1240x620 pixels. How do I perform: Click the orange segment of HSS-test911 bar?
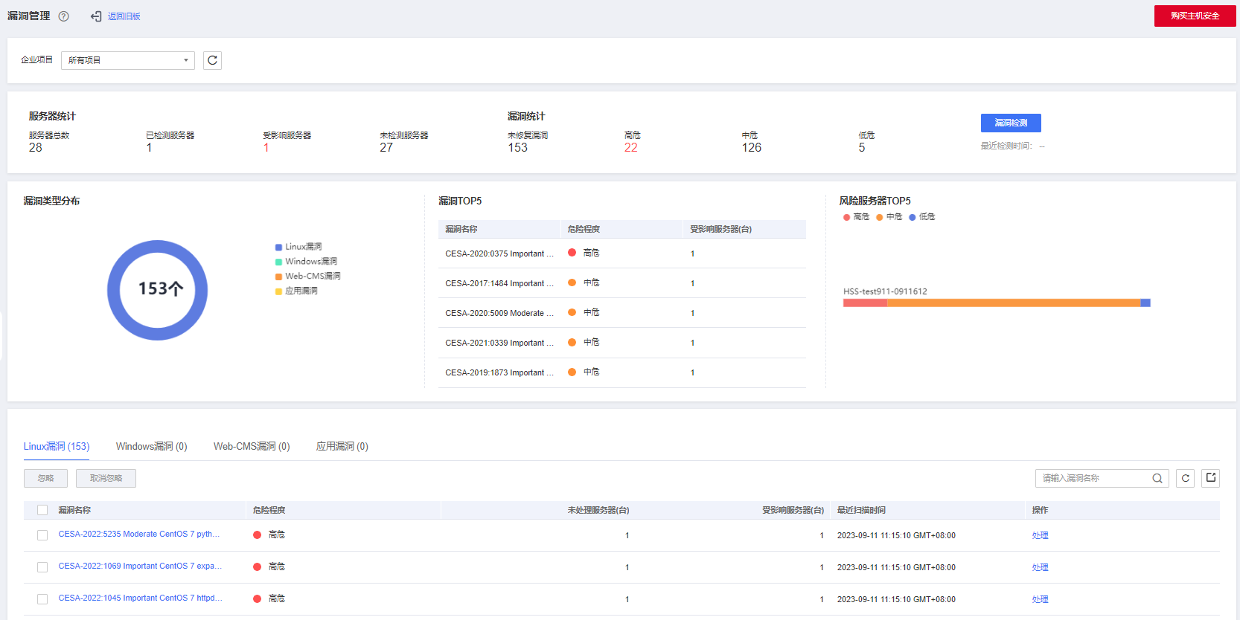(1012, 303)
